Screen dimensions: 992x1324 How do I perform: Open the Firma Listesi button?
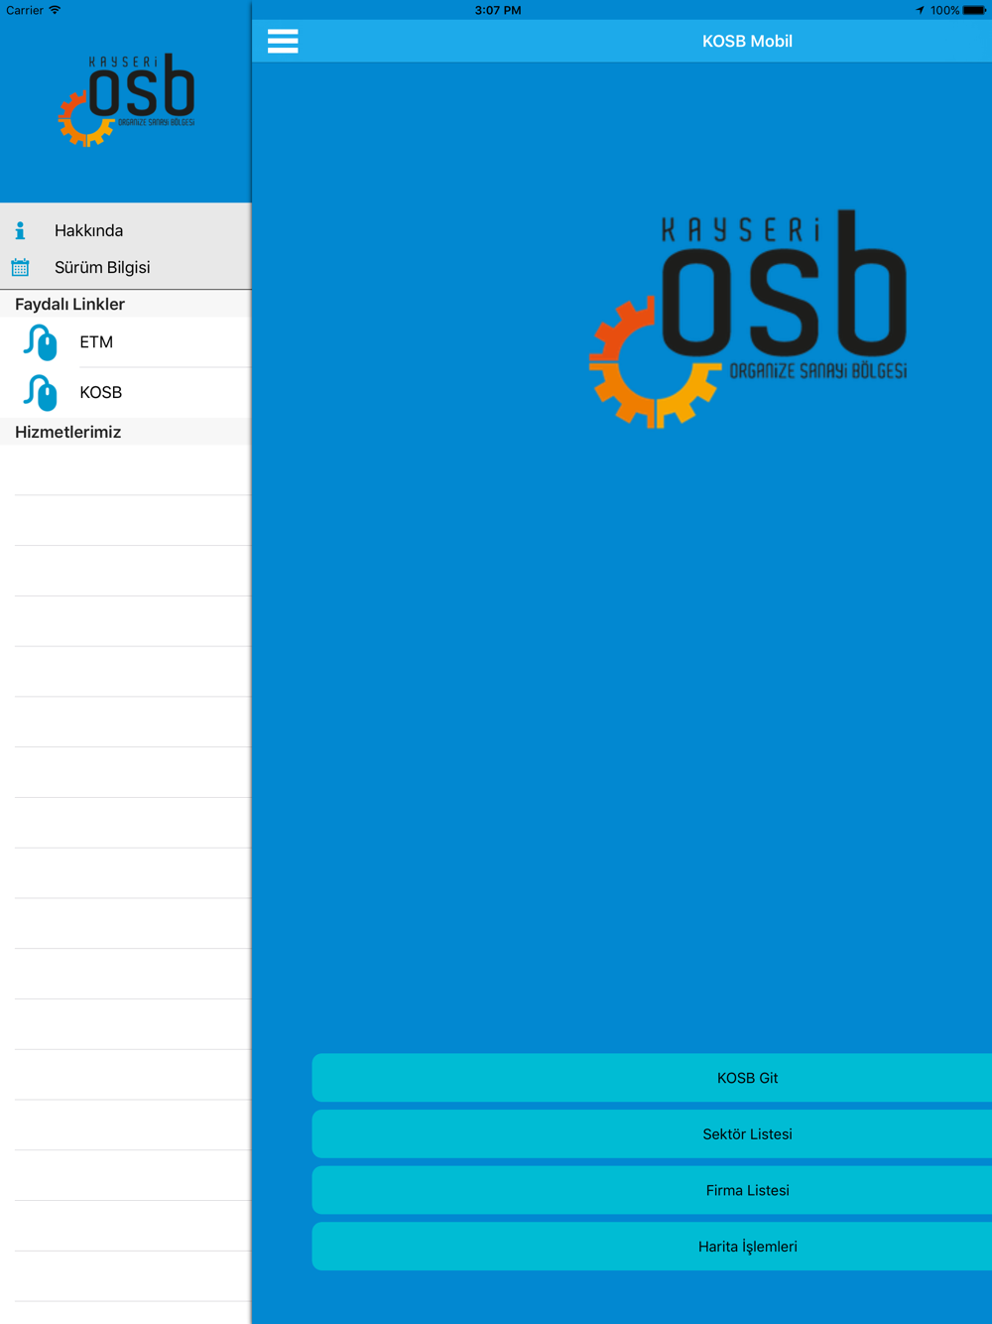point(652,1190)
